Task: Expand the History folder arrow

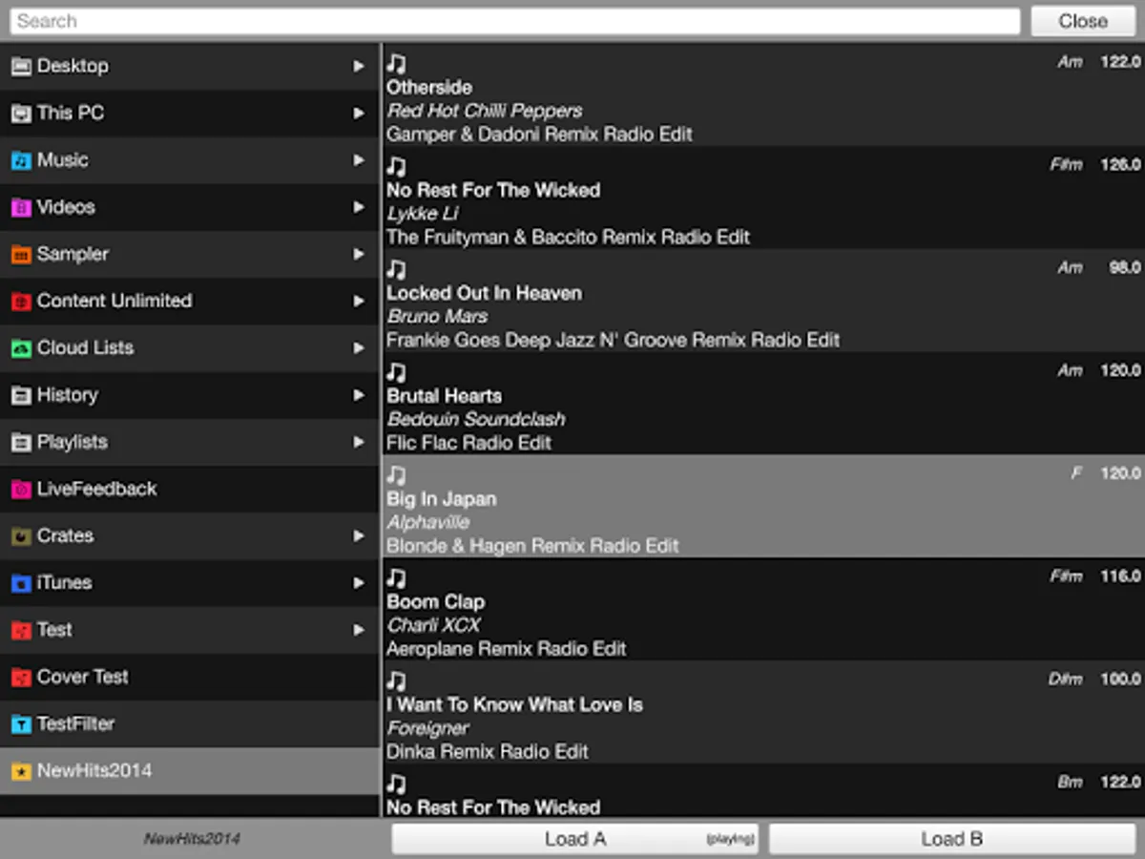Action: pos(359,395)
